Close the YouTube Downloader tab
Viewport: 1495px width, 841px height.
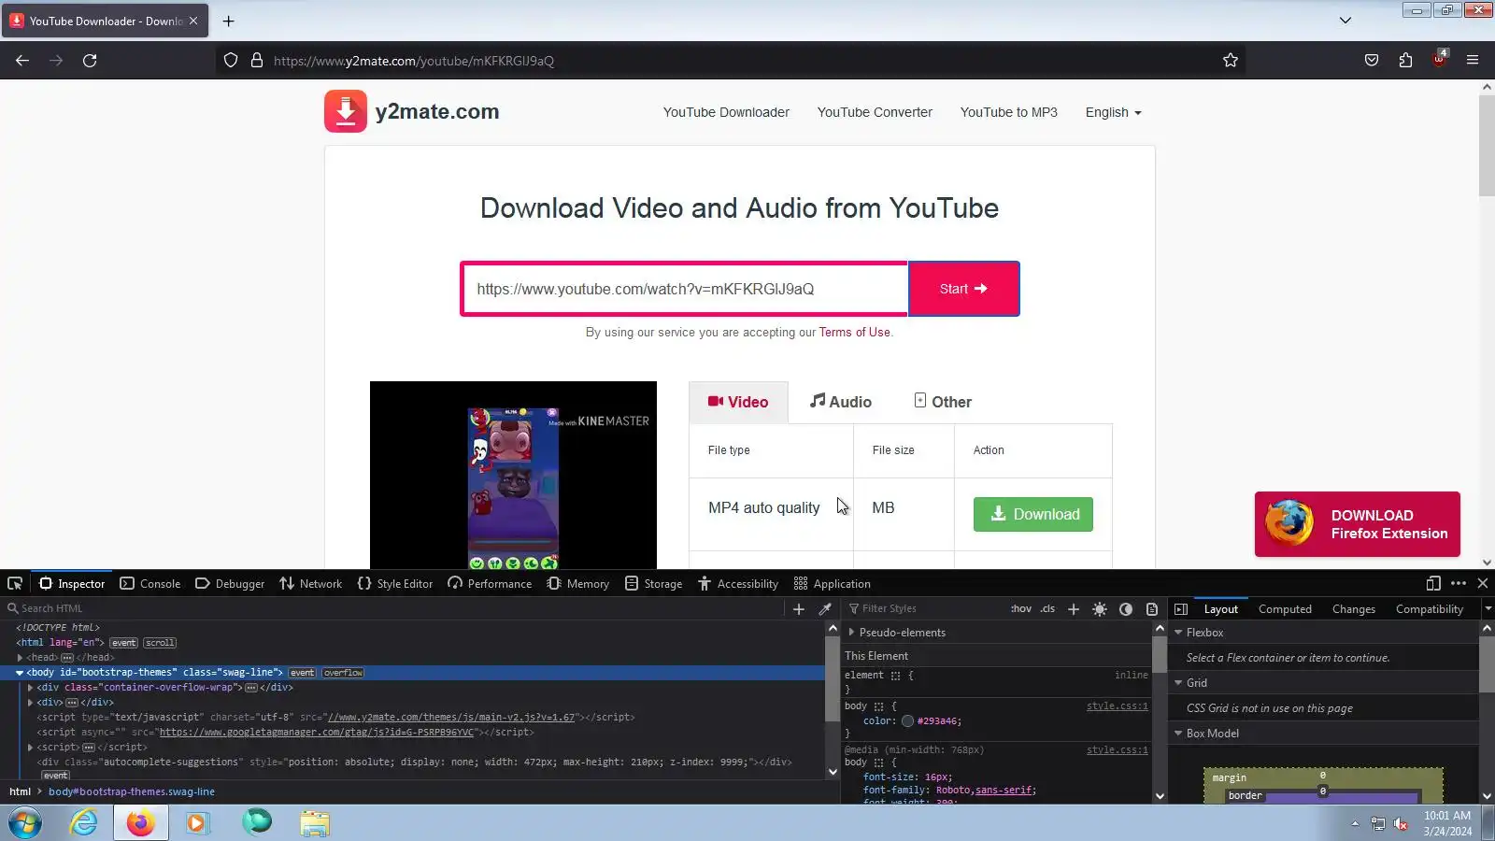tap(193, 21)
